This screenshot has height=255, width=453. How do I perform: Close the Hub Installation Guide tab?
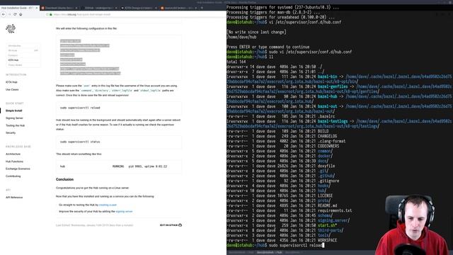coord(37,8)
